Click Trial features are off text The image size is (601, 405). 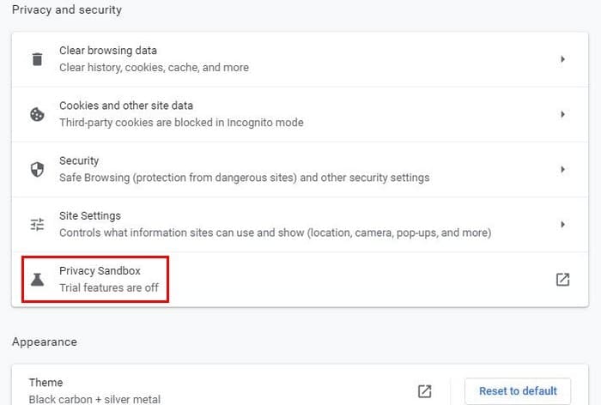[x=109, y=287]
